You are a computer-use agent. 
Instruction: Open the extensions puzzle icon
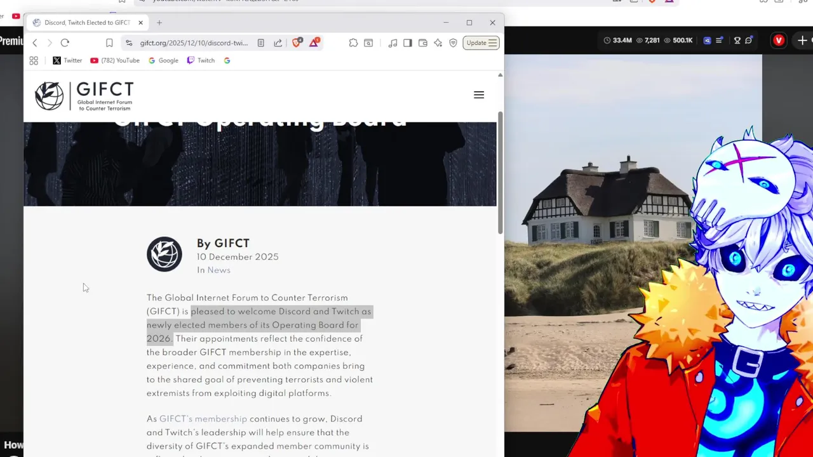[353, 43]
